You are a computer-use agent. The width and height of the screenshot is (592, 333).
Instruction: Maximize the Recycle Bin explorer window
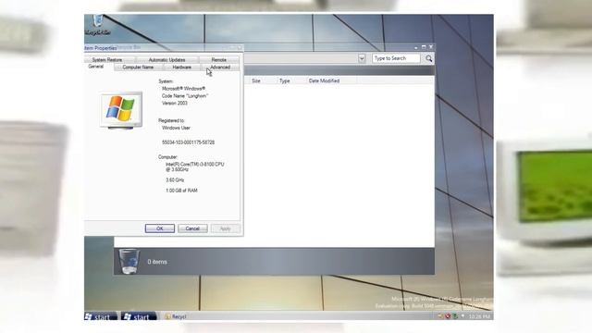424,47
